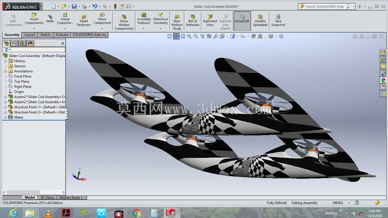The height and width of the screenshot is (218, 388).
Task: Take Snapshot of the view
Action: pyautogui.click(x=278, y=21)
